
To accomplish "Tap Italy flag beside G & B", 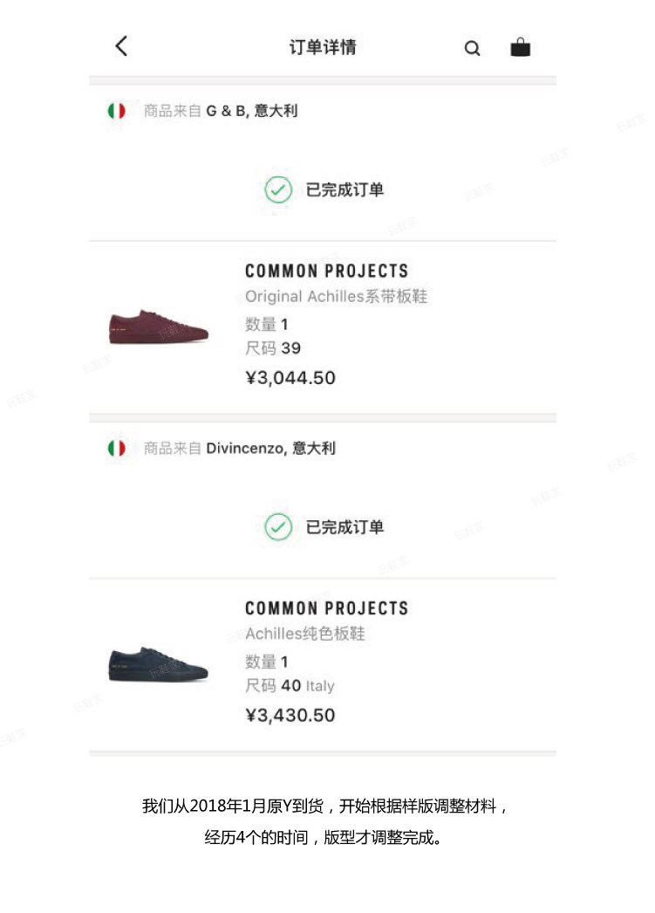I will click(116, 111).
